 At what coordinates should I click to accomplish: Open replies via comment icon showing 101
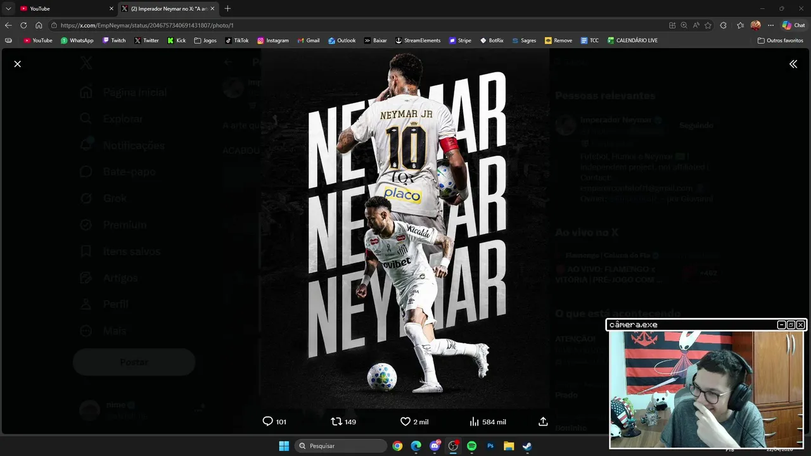274,422
